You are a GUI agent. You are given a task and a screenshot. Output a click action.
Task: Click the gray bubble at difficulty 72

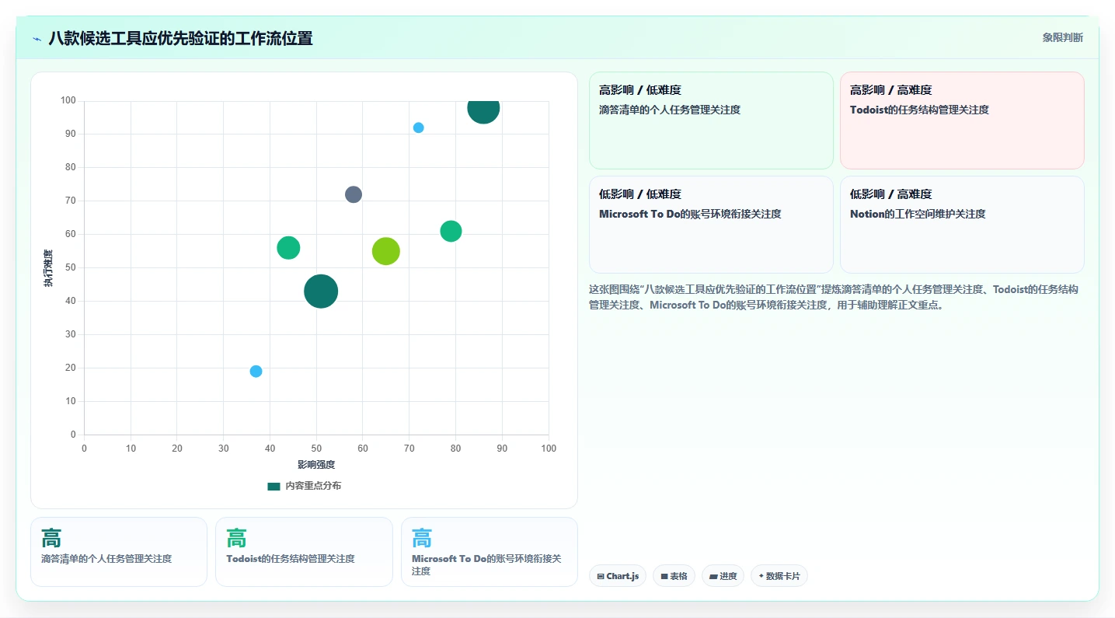pyautogui.click(x=354, y=194)
